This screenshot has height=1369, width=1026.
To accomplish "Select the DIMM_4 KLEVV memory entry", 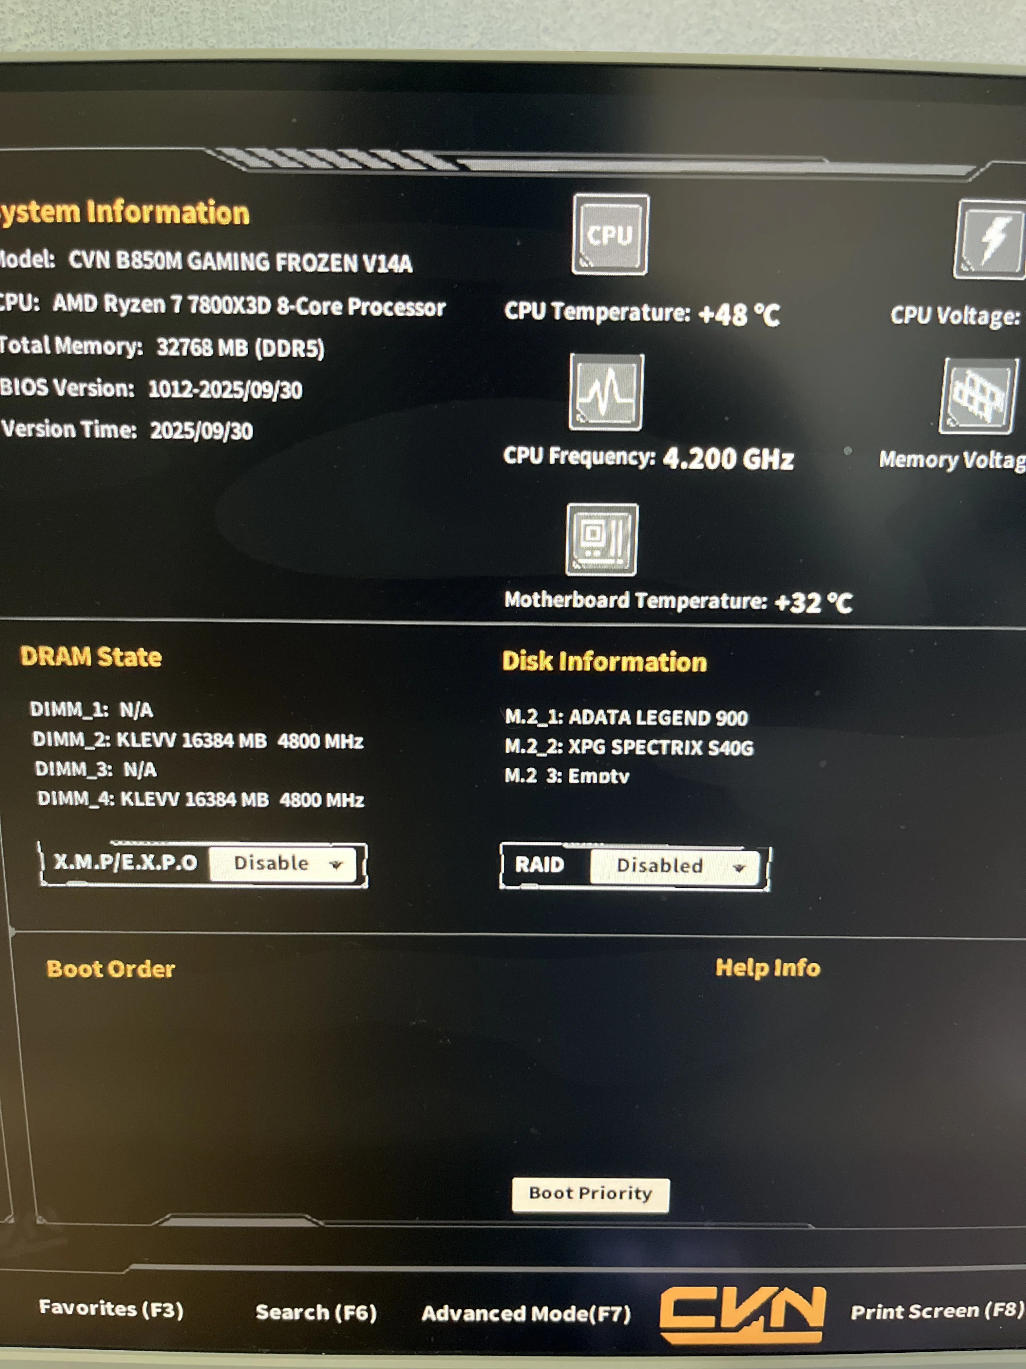I will (201, 799).
